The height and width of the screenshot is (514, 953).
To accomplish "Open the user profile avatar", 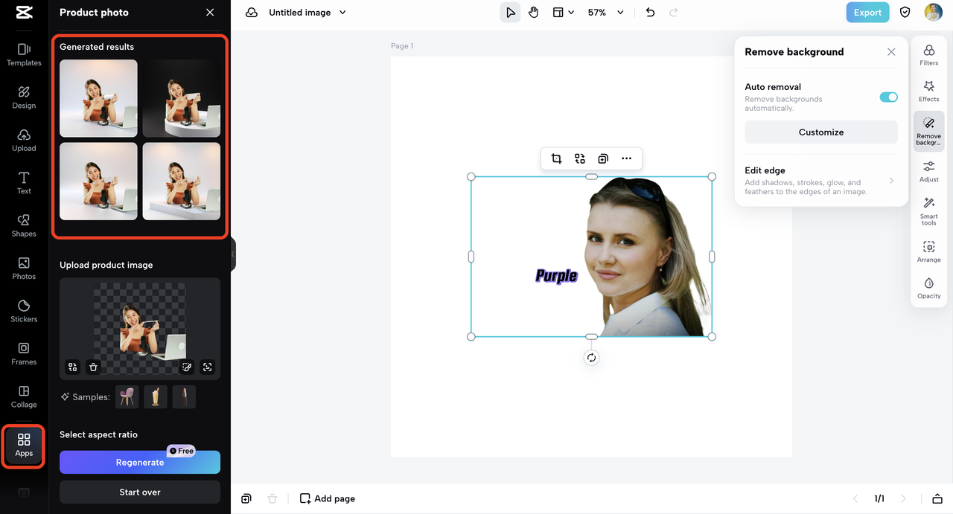I will [x=934, y=13].
